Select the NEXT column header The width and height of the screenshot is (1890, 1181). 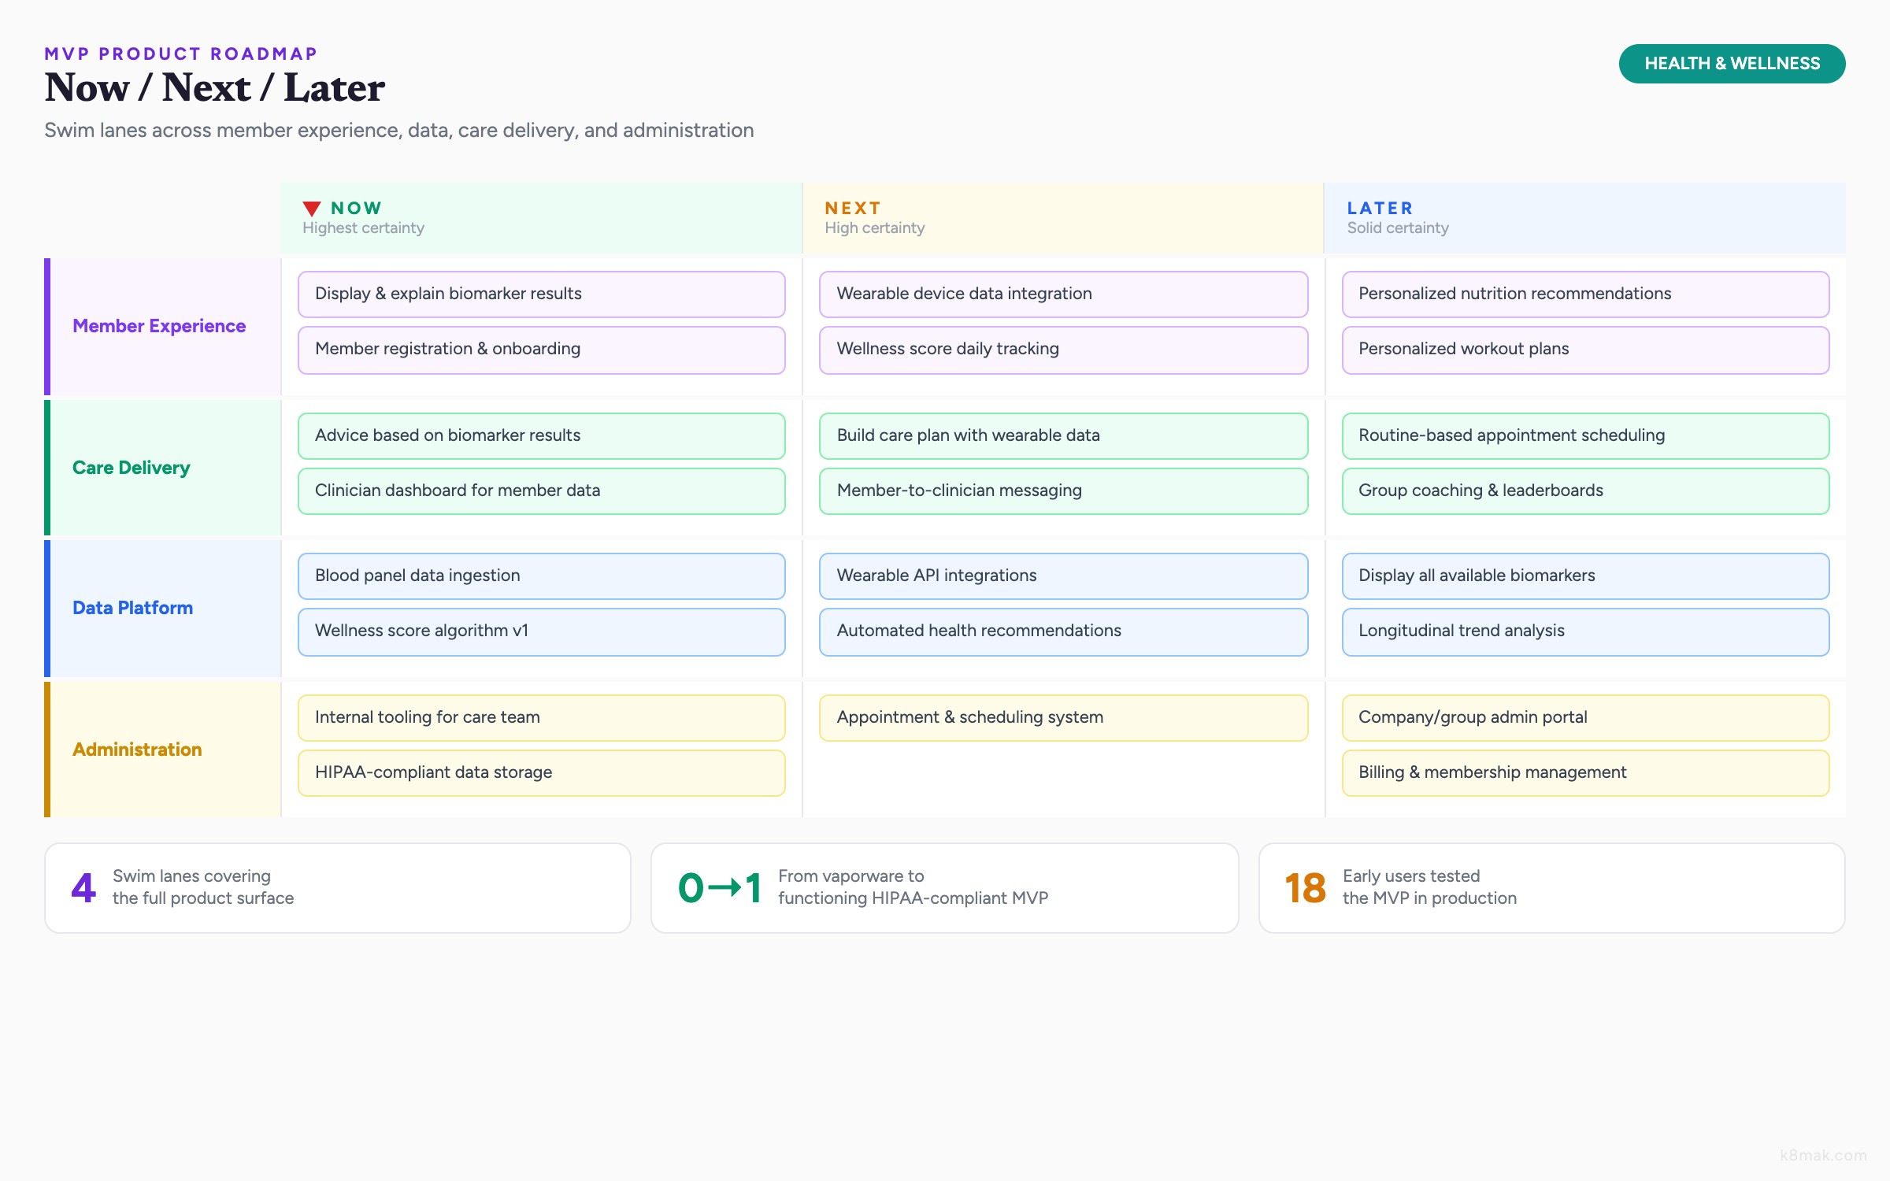pyautogui.click(x=1063, y=218)
